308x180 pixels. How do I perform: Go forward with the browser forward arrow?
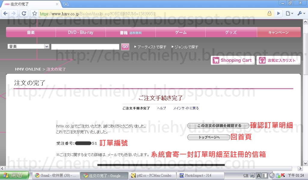[13, 13]
